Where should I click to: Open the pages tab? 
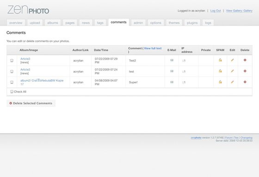tap(70, 23)
